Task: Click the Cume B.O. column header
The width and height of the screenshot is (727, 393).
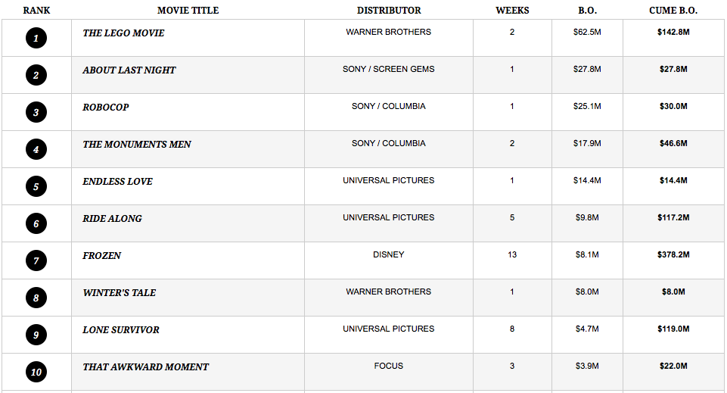Action: pos(673,10)
